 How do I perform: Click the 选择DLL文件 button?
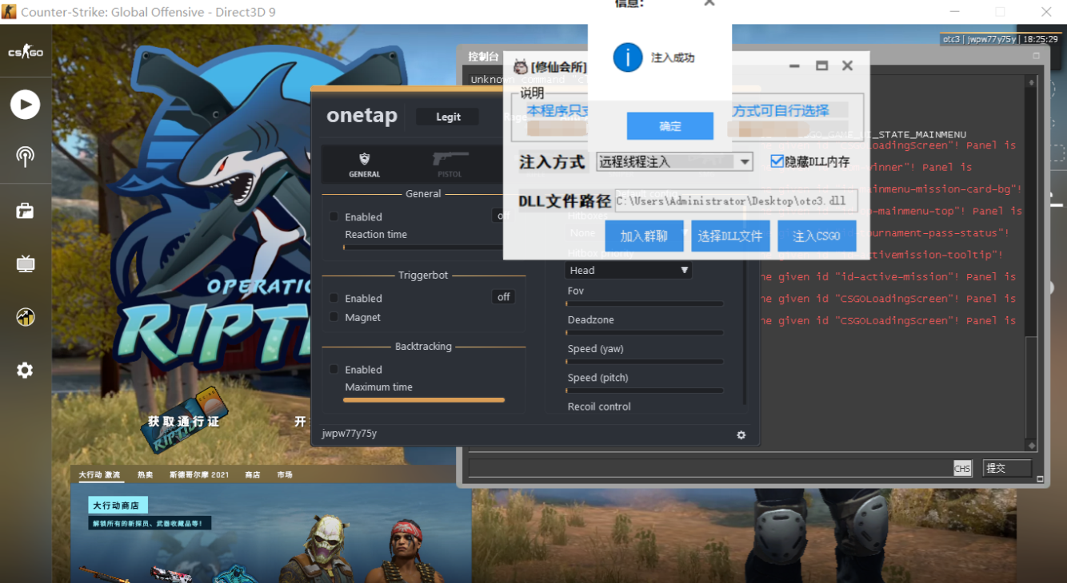(x=730, y=236)
